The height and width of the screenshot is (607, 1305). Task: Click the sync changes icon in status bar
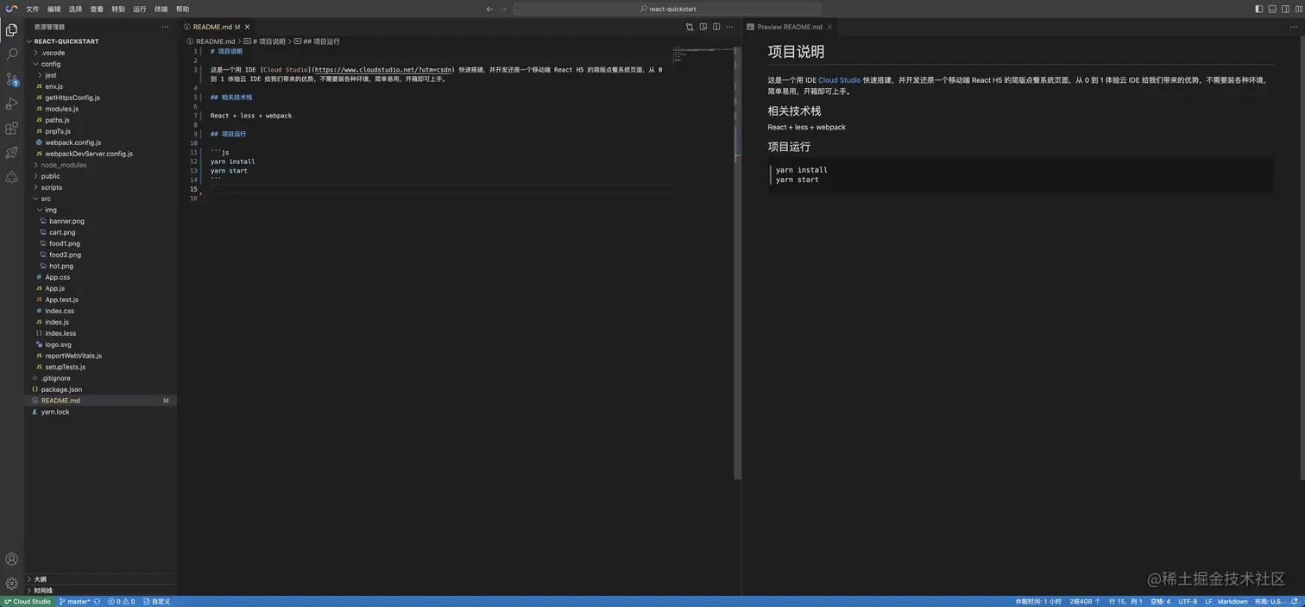tap(97, 602)
